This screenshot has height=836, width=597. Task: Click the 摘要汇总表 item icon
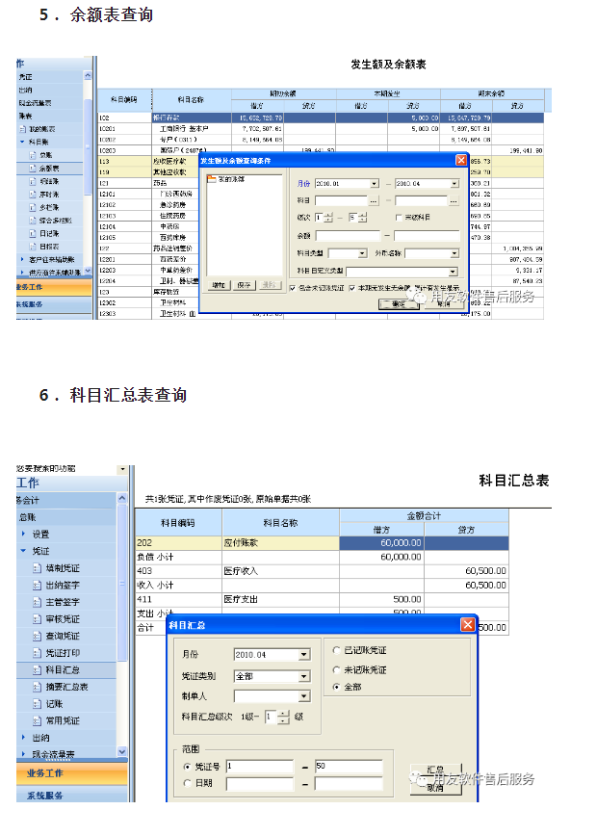37,688
